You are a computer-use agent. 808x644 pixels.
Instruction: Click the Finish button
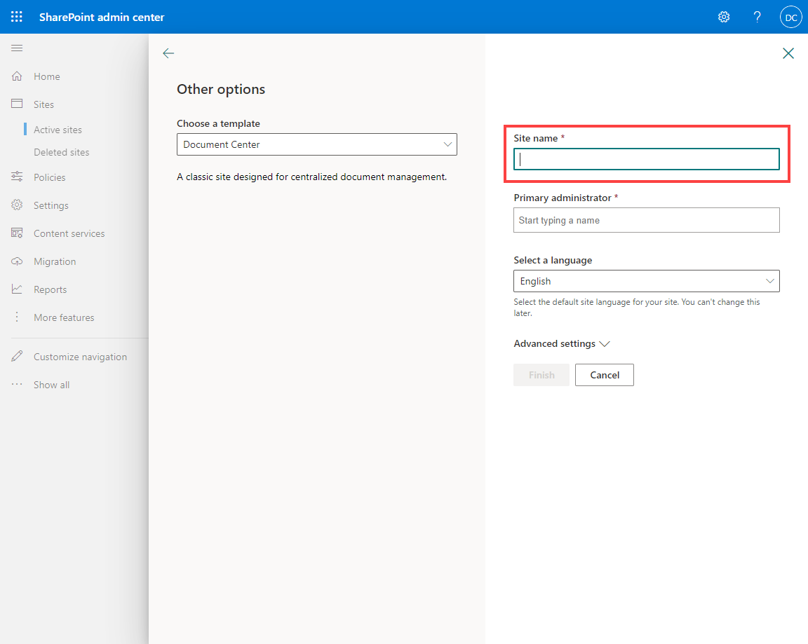pyautogui.click(x=541, y=375)
